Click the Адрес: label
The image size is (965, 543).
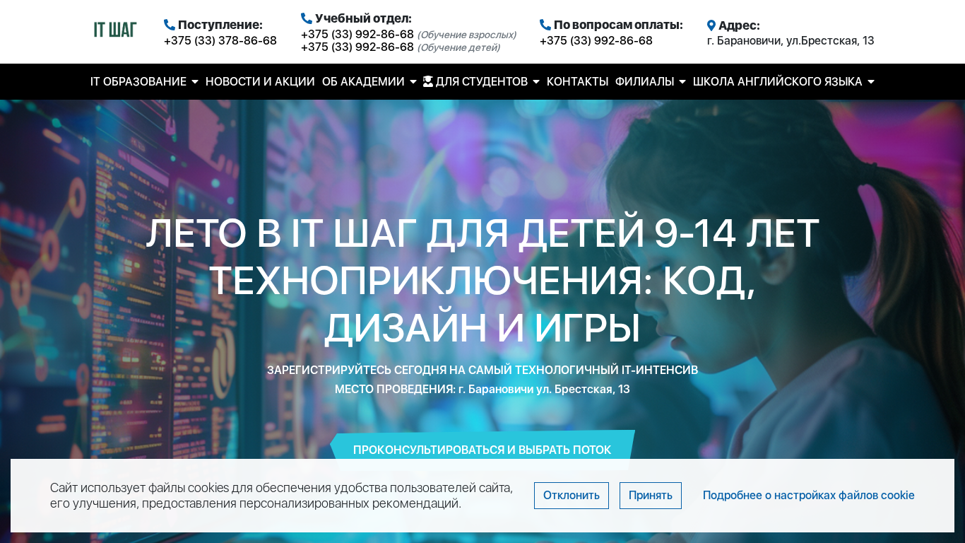coord(739,25)
